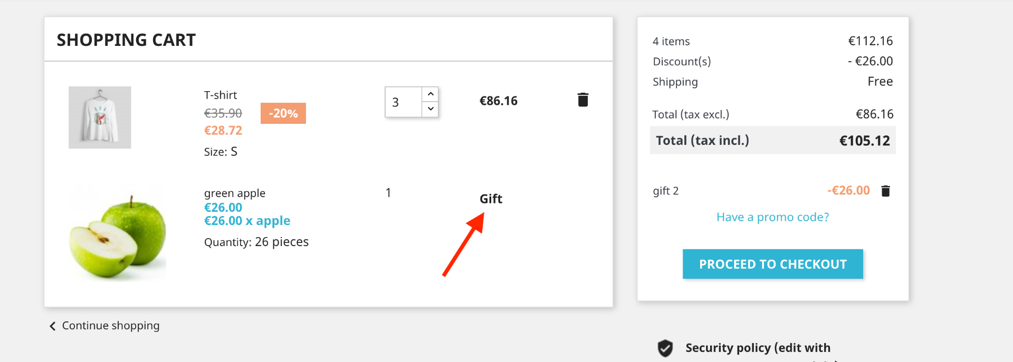This screenshot has width=1013, height=362.
Task: Go back via Continue shopping
Action: pyautogui.click(x=111, y=326)
